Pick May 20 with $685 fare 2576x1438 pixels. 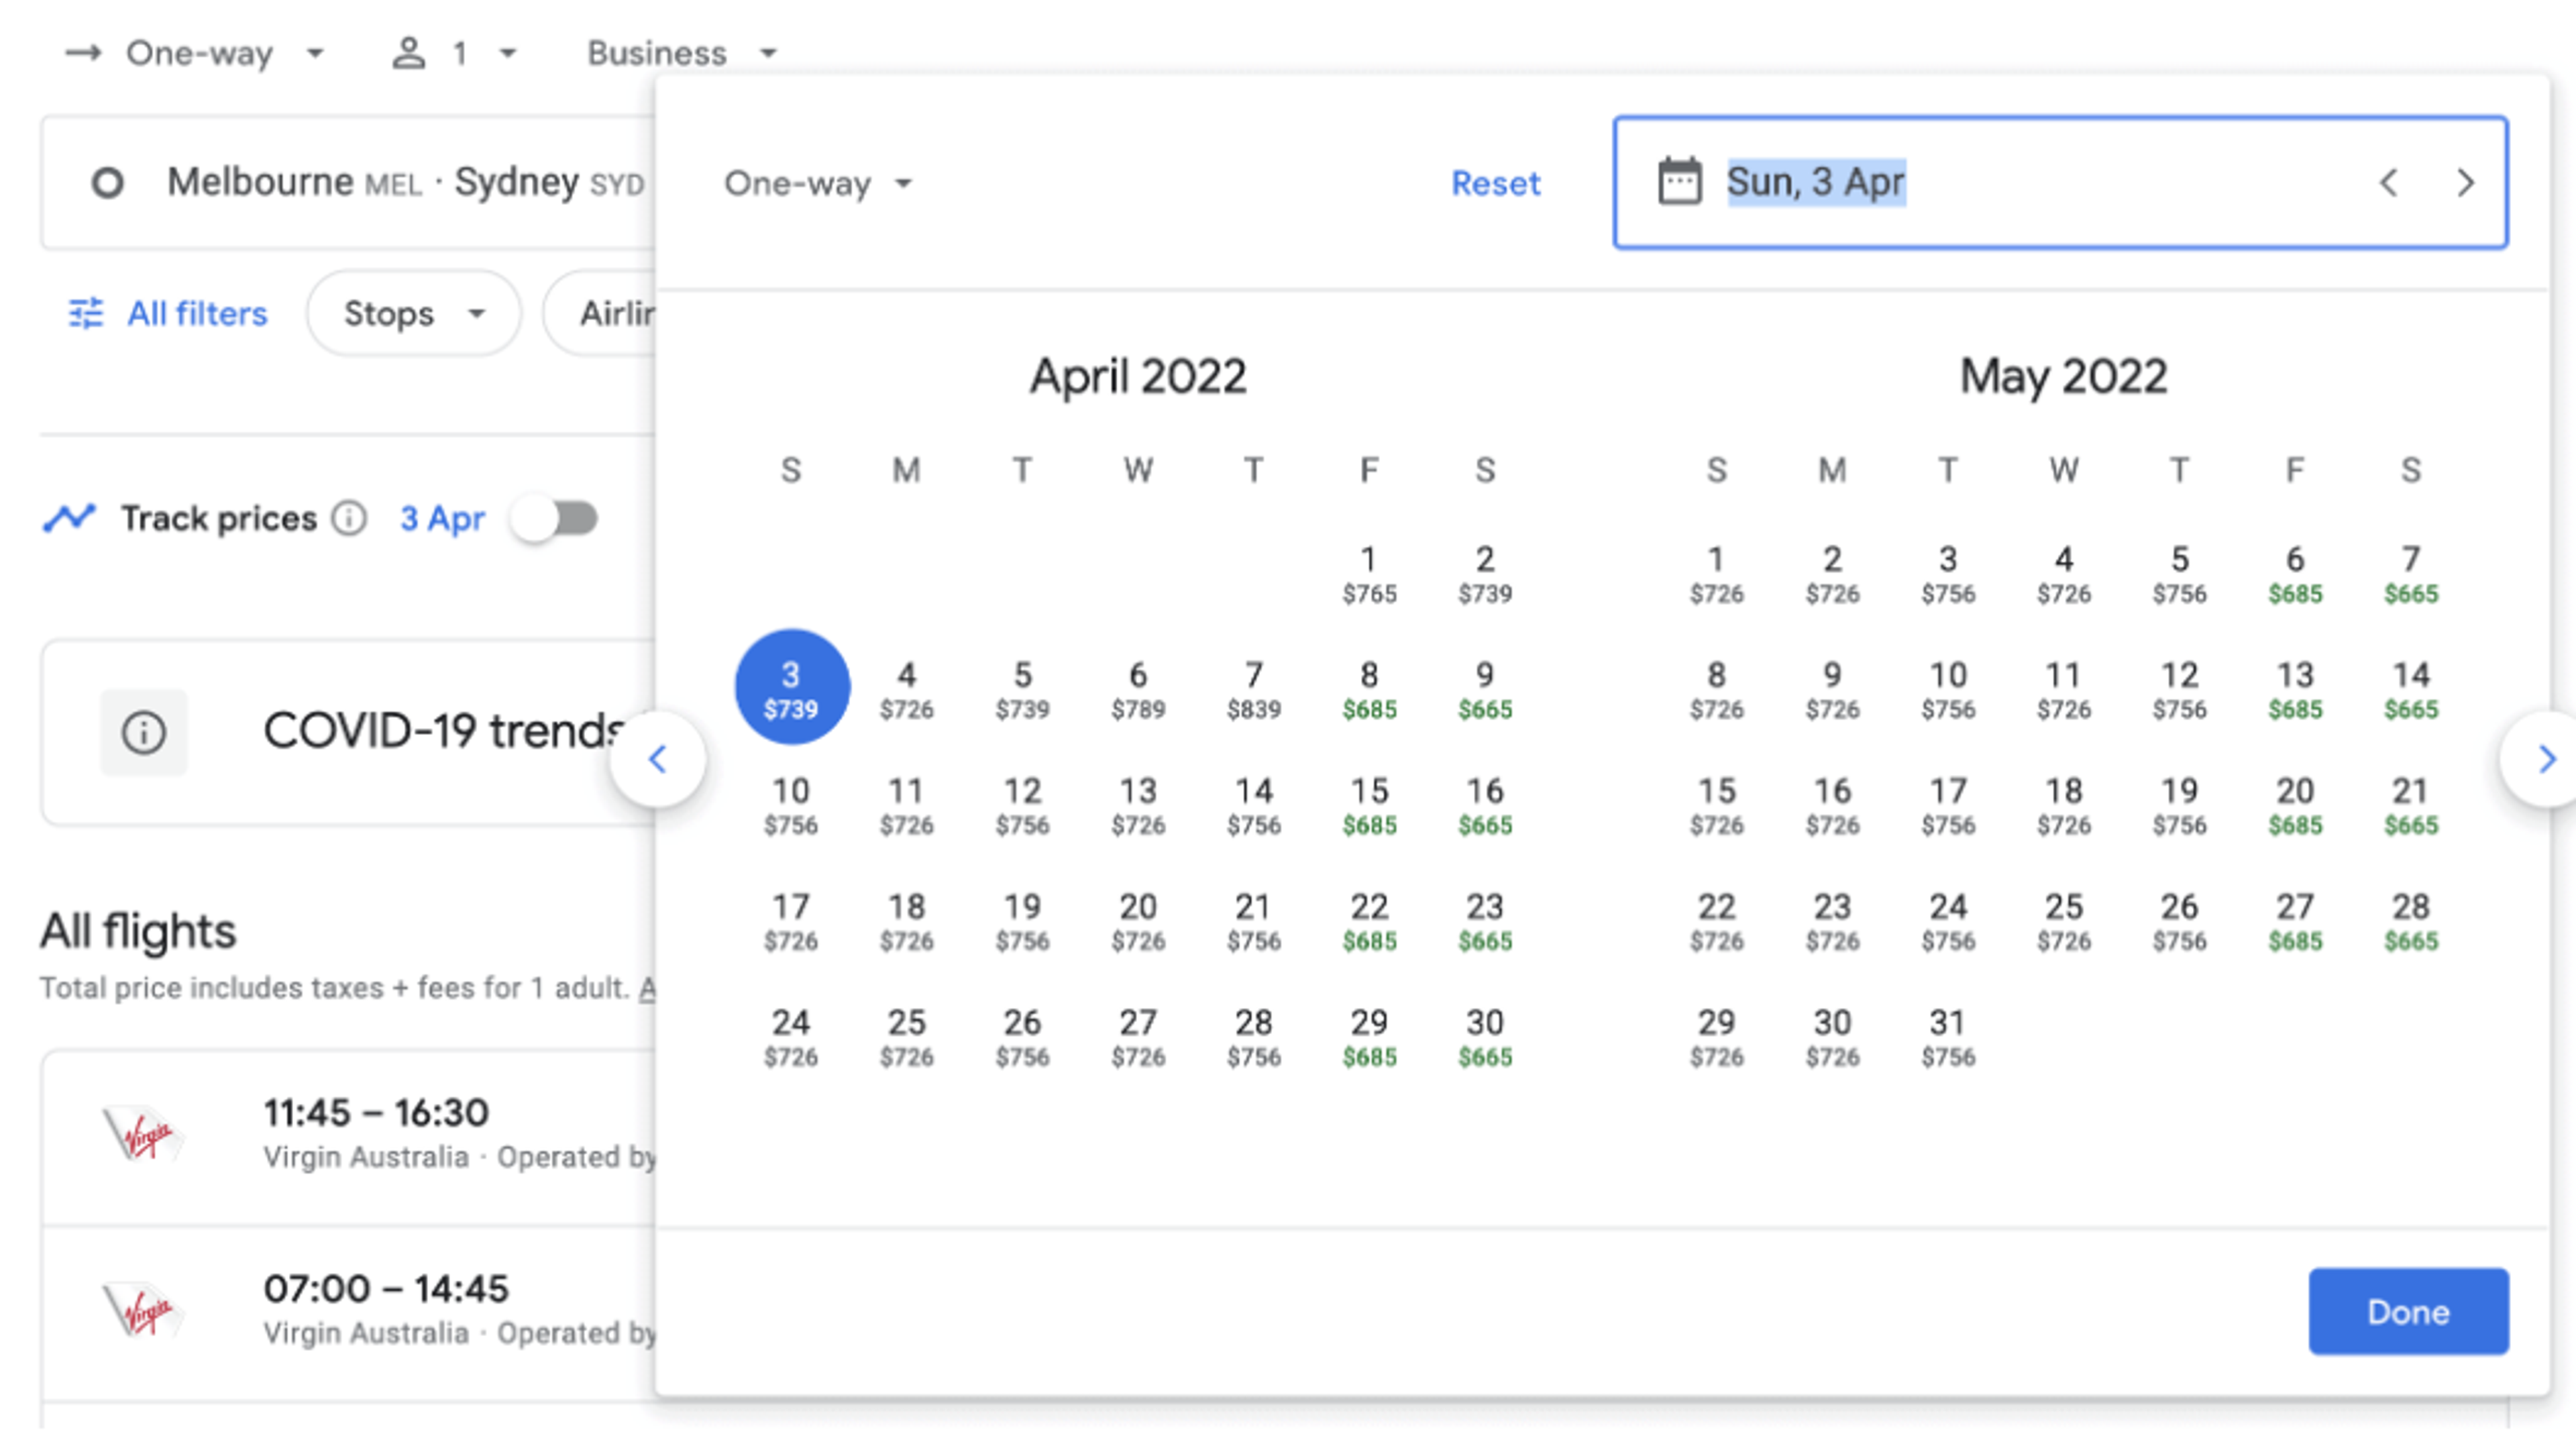2294,805
